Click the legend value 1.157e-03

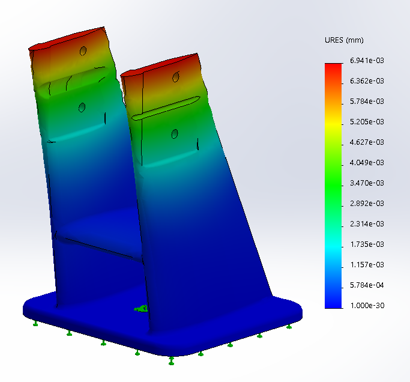[x=367, y=264]
